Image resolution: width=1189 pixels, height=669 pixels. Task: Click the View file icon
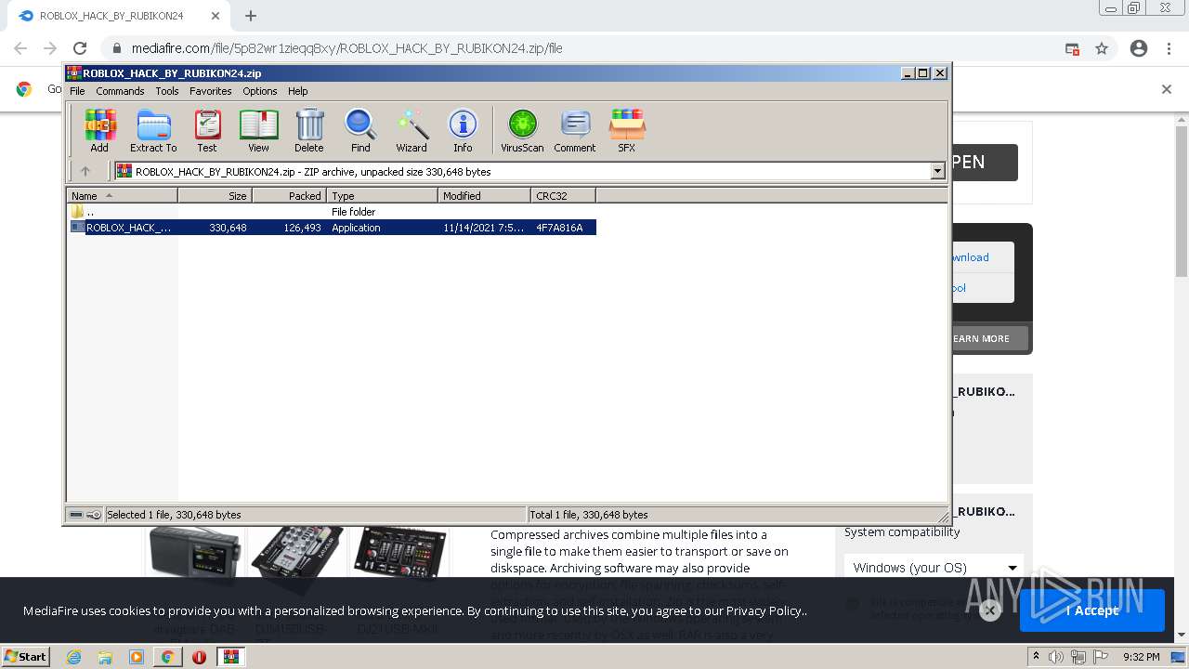tap(258, 130)
